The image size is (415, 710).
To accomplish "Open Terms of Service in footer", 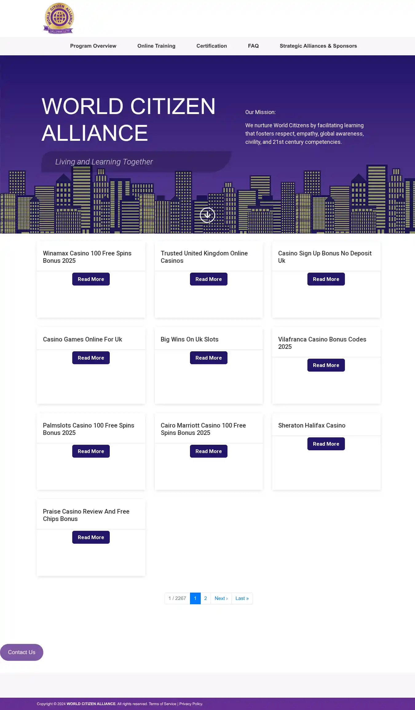I will [163, 704].
